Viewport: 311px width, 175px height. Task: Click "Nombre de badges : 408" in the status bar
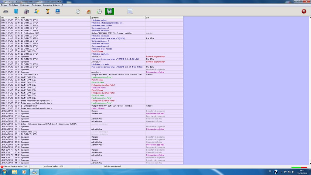tap(53, 166)
